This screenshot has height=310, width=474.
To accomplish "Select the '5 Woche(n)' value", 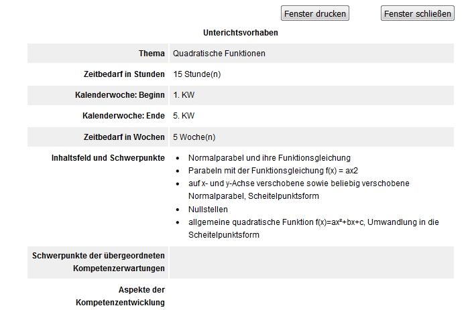I will (194, 137).
